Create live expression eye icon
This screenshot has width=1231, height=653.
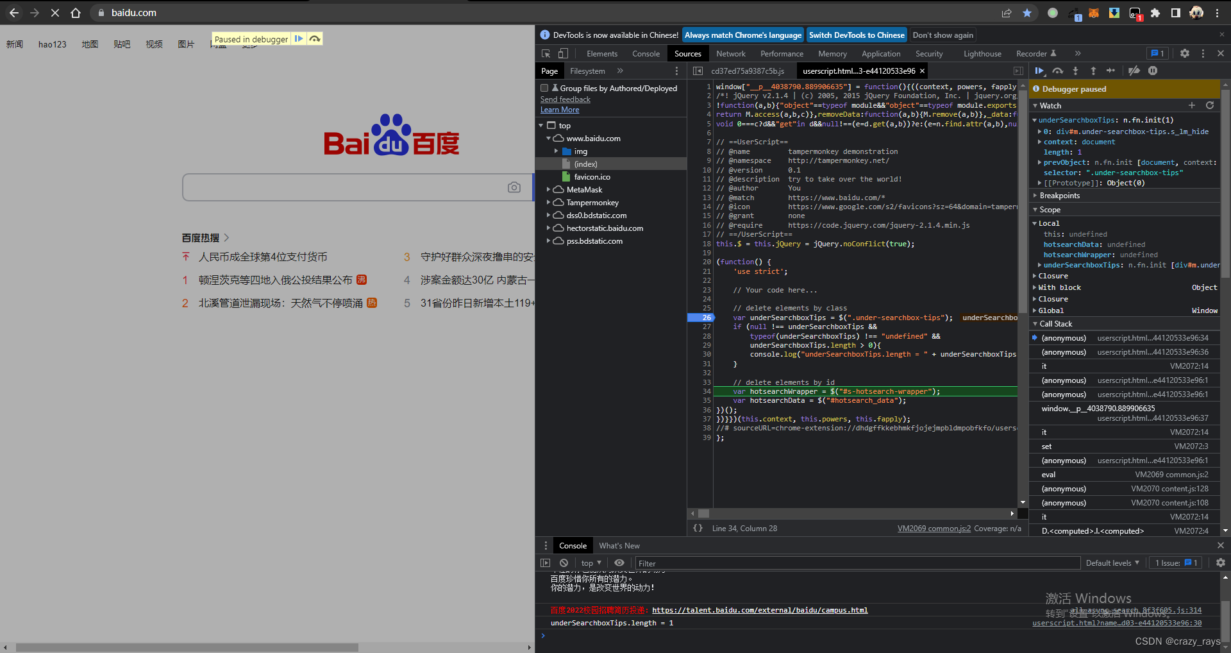619,563
